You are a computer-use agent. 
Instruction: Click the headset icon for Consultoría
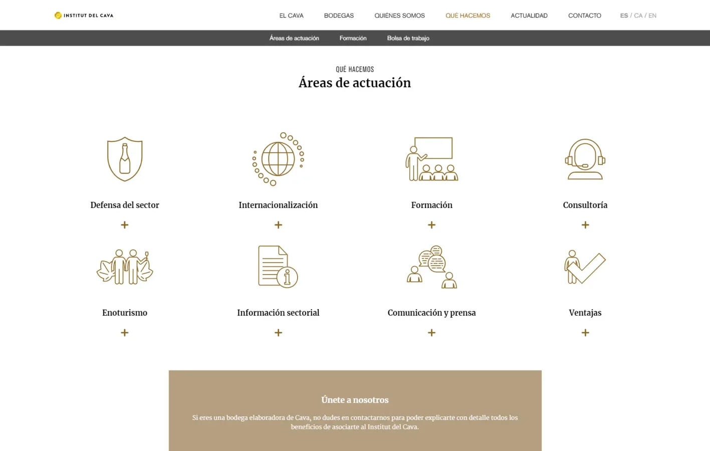coord(585,159)
